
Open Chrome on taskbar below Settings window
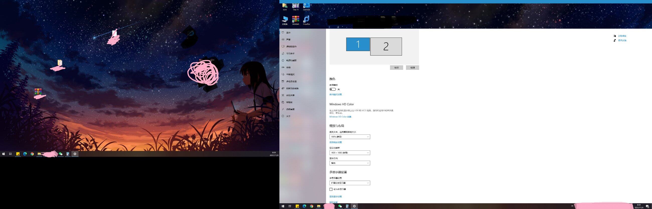(x=311, y=206)
